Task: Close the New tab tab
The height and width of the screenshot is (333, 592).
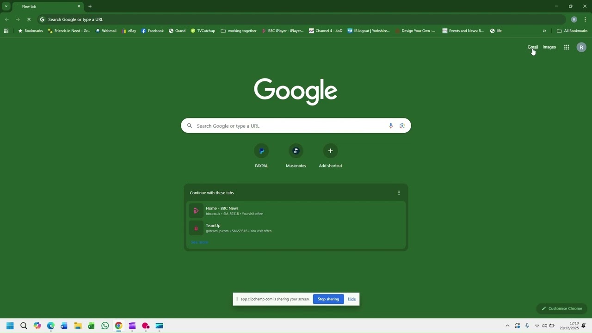Action: click(79, 6)
